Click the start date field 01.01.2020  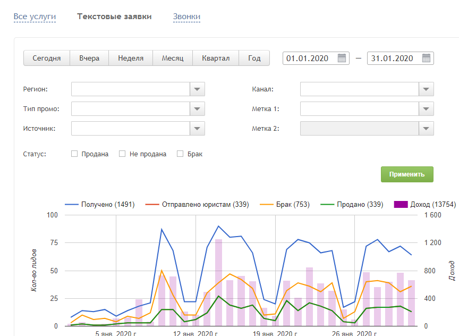[x=308, y=58]
